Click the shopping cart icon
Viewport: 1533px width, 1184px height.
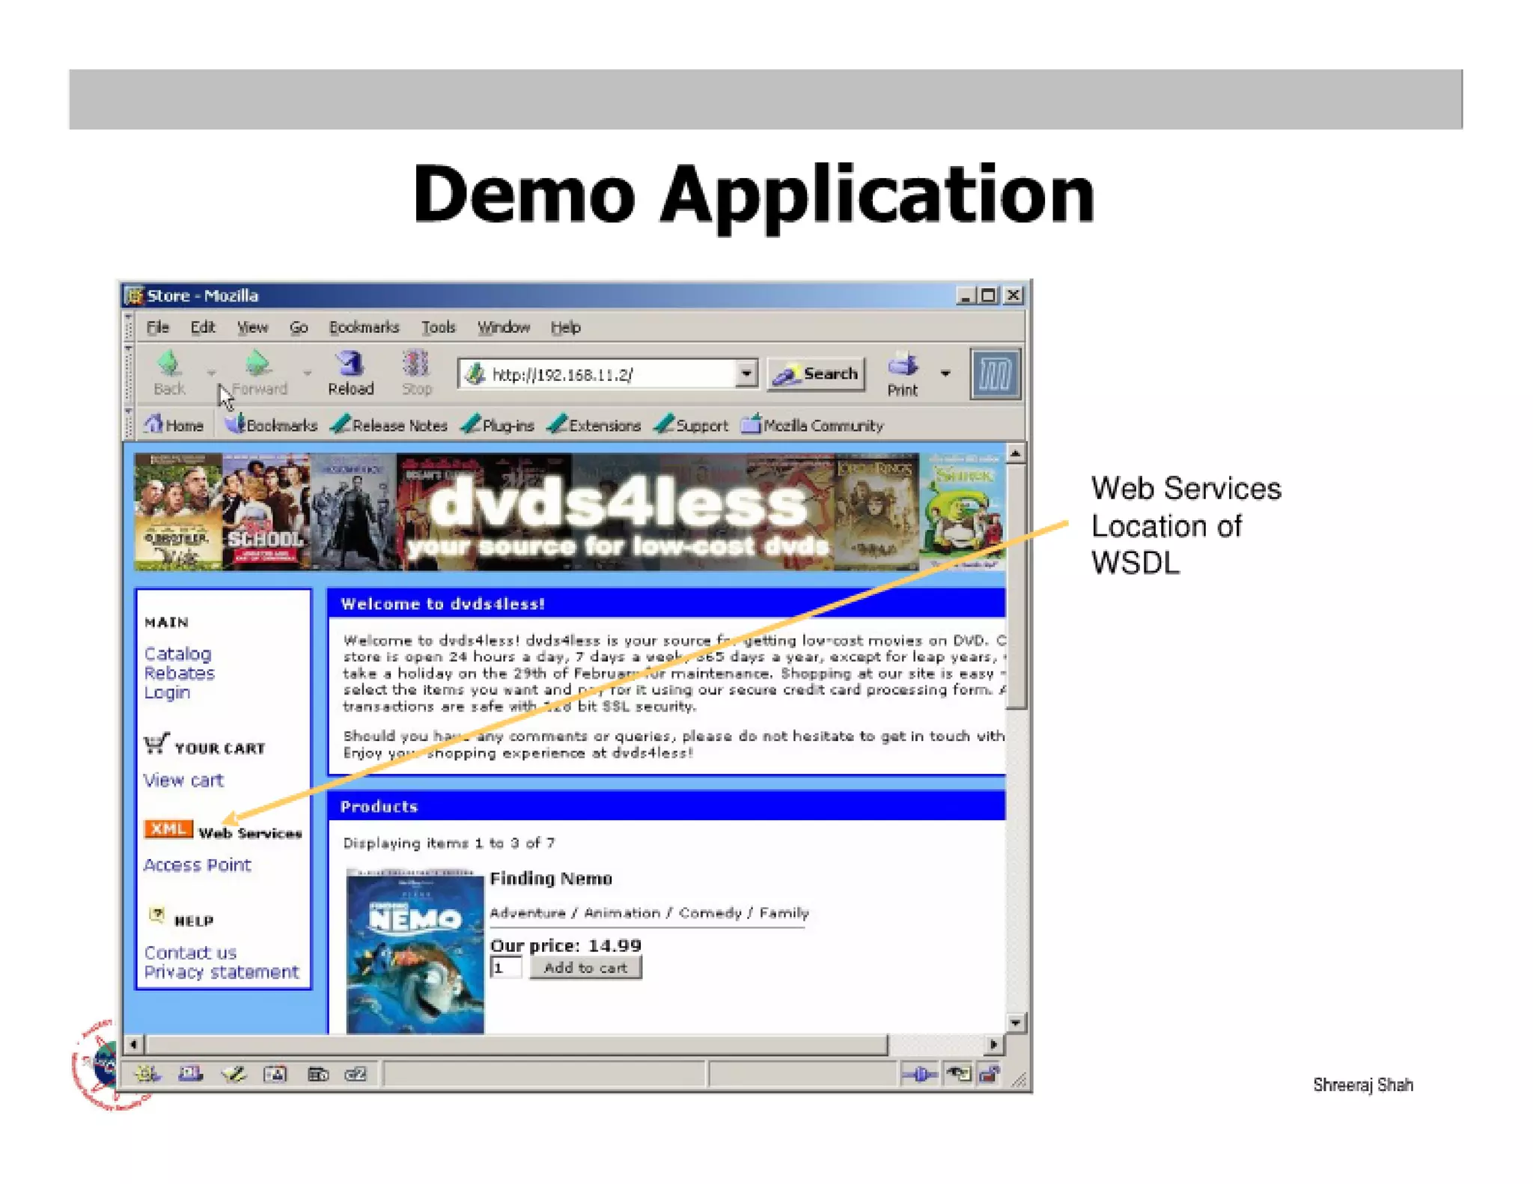click(x=156, y=742)
